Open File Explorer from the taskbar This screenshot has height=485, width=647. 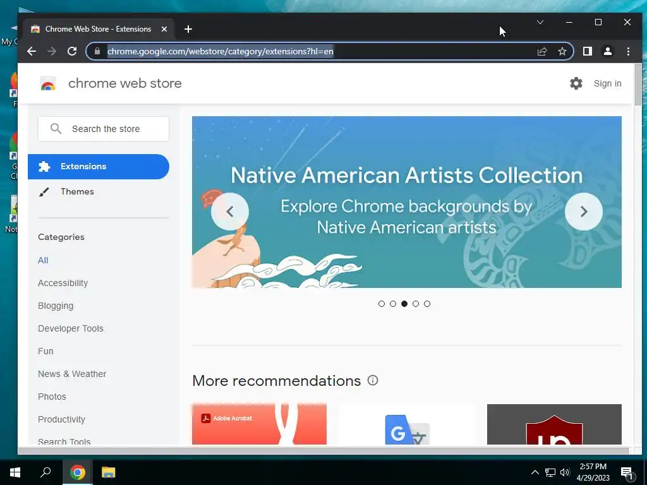coord(109,472)
